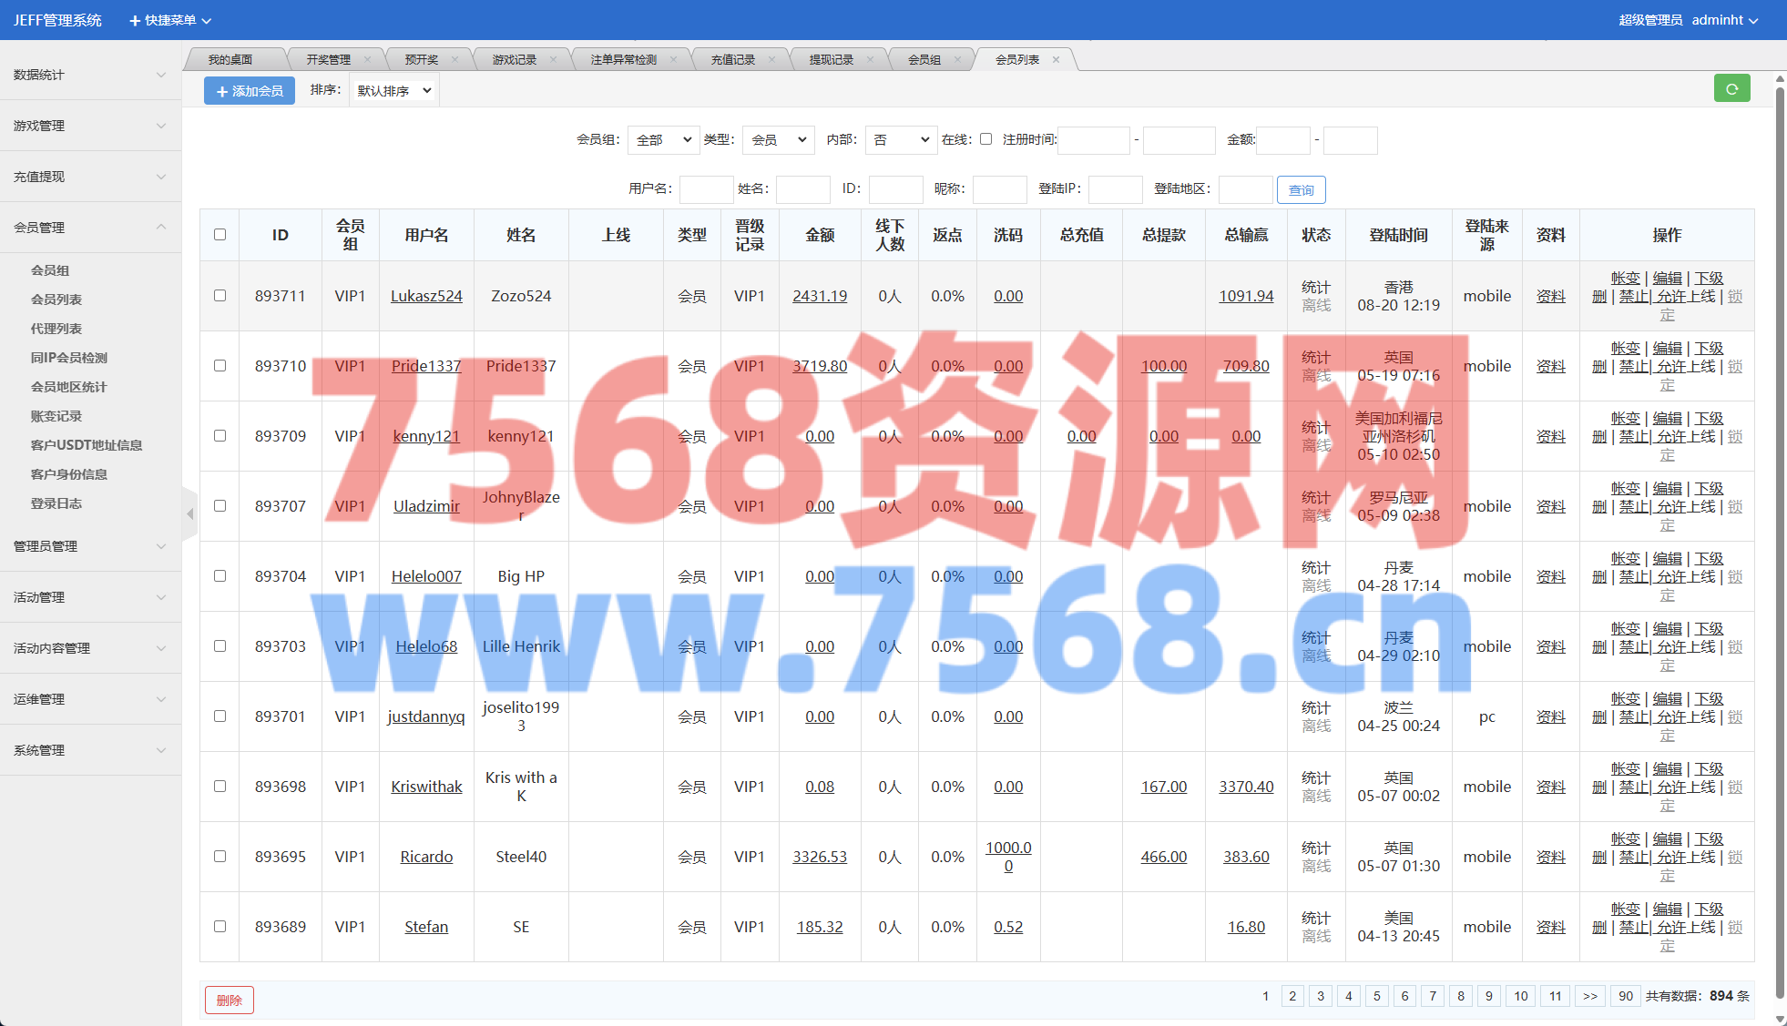Click the 查询 search button
This screenshot has height=1026, width=1787.
click(x=1301, y=189)
